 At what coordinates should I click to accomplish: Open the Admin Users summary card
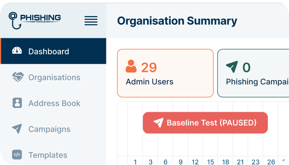(165, 73)
